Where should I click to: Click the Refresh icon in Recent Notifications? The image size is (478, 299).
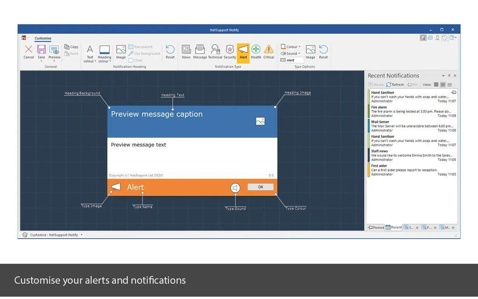[388, 85]
